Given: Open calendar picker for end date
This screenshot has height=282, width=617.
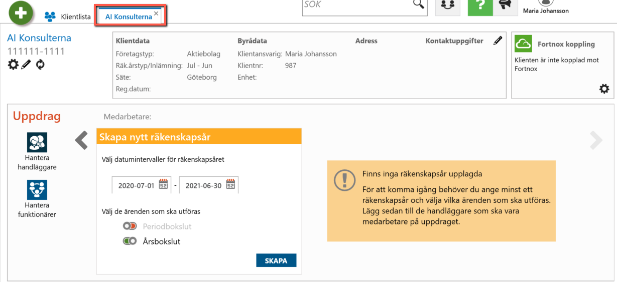Looking at the screenshot, I should pyautogui.click(x=230, y=184).
